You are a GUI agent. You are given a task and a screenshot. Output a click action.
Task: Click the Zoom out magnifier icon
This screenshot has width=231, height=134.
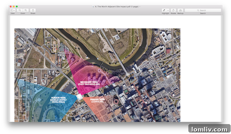point(20,10)
